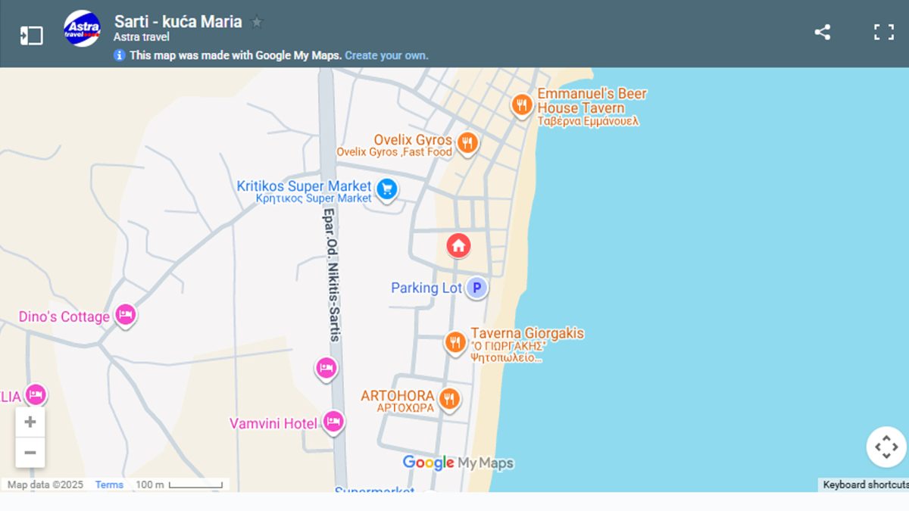This screenshot has height=511, width=909.
Task: Click the Keyboard shortcuts button
Action: (864, 485)
